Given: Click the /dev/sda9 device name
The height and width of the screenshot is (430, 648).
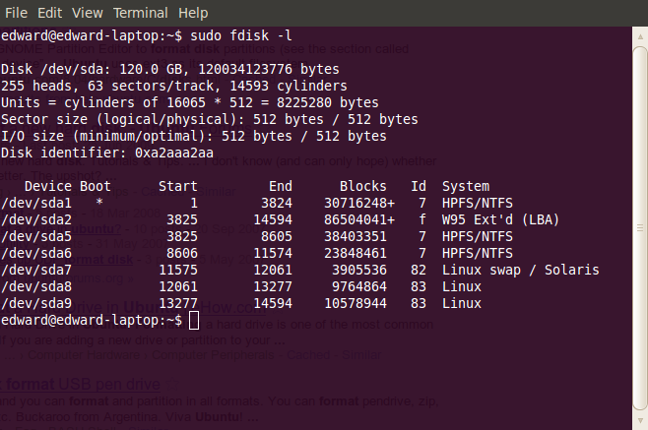Looking at the screenshot, I should (36, 304).
